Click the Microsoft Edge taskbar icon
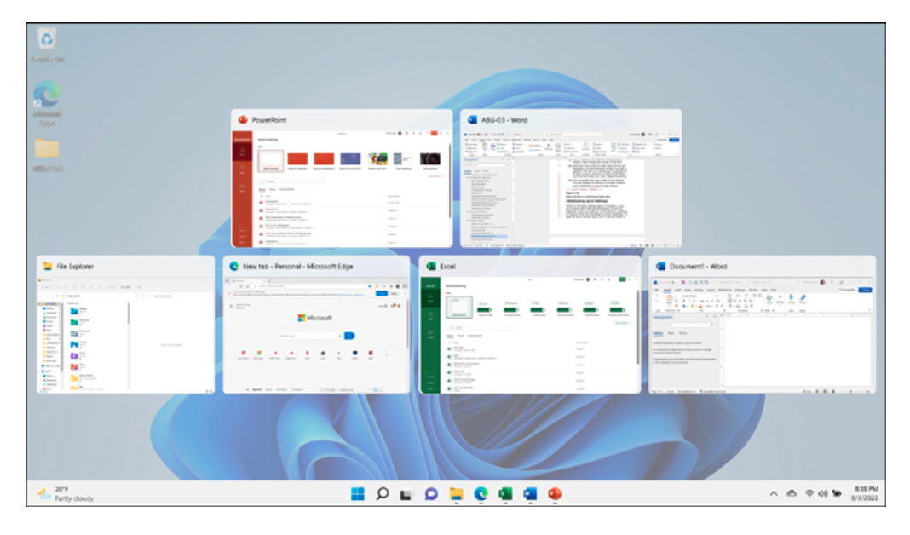 (x=481, y=494)
